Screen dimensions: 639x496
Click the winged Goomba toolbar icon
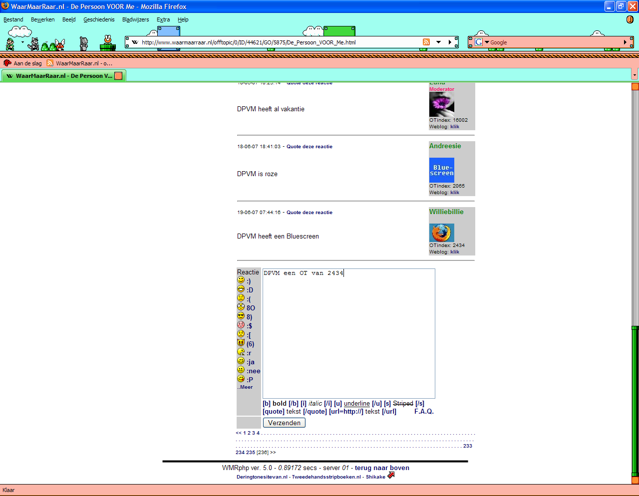pos(60,45)
